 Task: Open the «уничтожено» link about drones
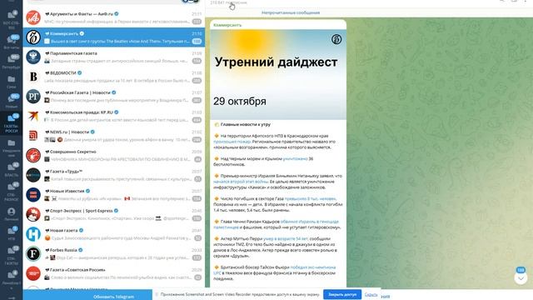(x=295, y=159)
